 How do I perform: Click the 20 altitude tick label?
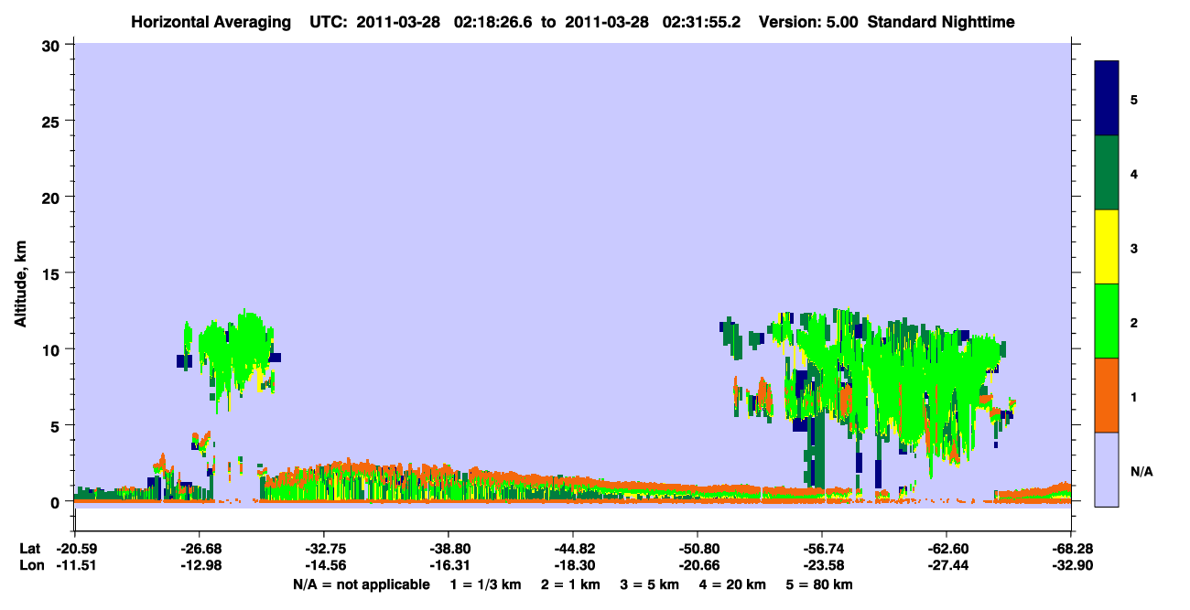tap(52, 197)
